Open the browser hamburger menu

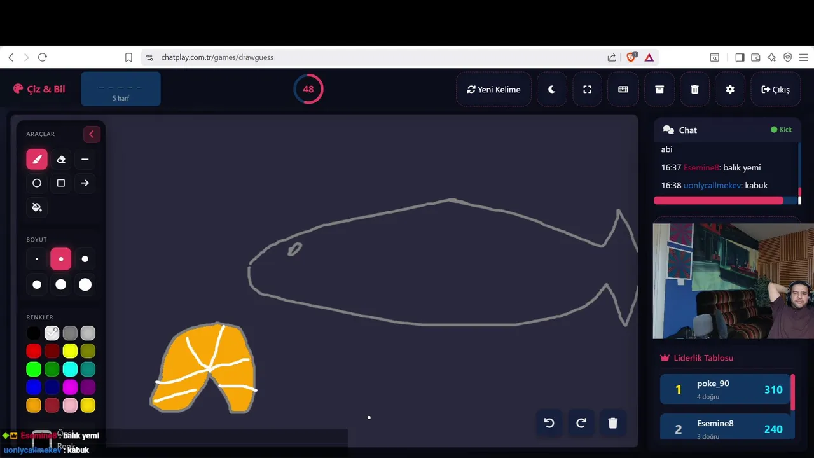(803, 57)
